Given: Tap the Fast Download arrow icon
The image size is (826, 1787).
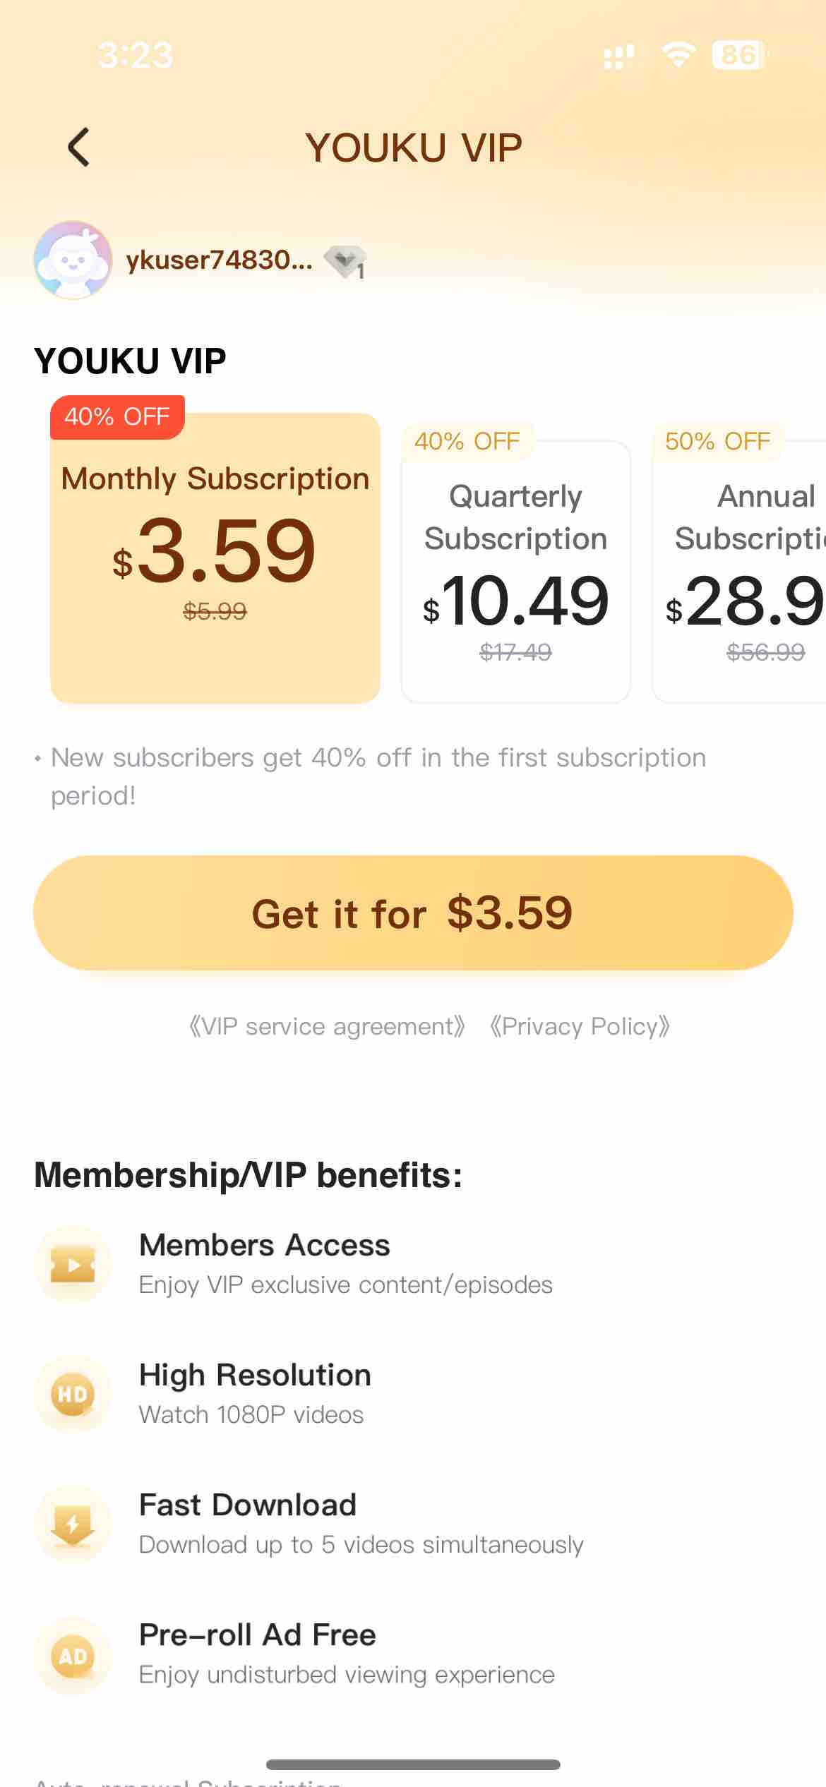Looking at the screenshot, I should pos(73,1524).
